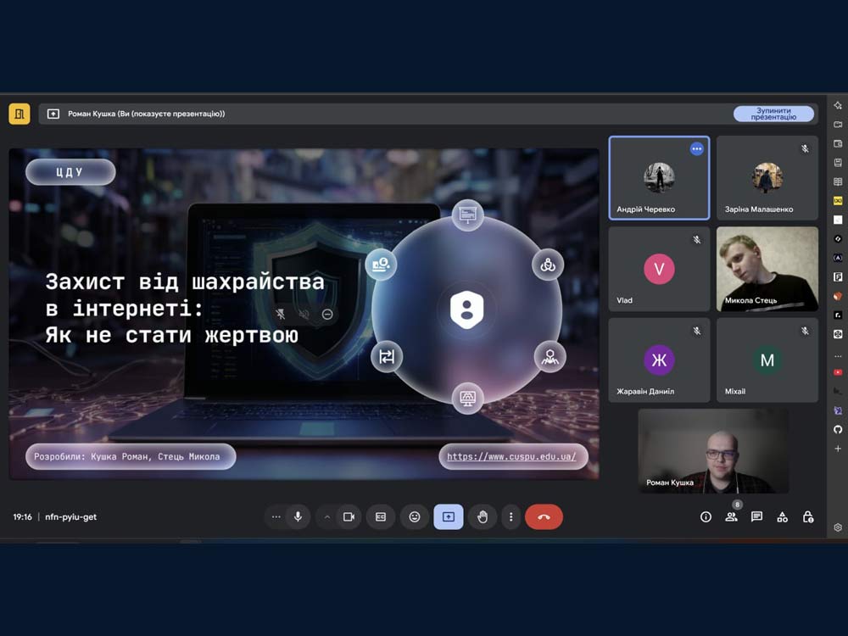
Task: Click the raise hand icon
Action: 483,516
